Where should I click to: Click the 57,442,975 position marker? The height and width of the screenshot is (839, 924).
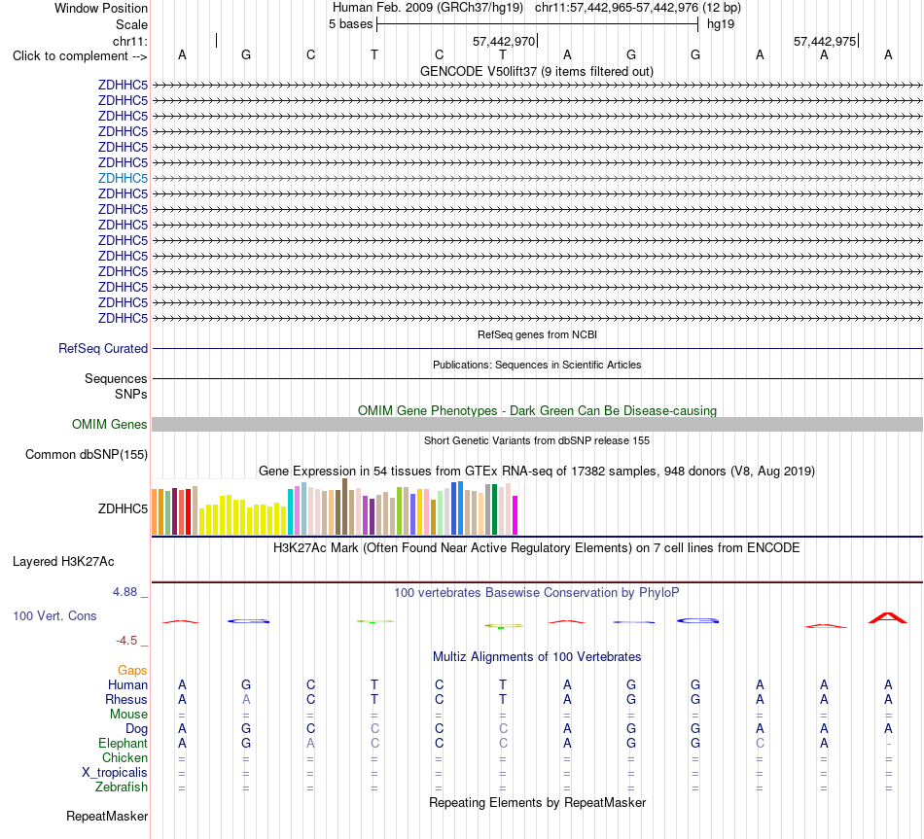click(825, 41)
